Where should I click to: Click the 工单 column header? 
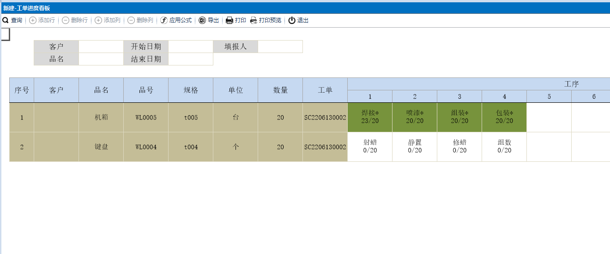(325, 90)
